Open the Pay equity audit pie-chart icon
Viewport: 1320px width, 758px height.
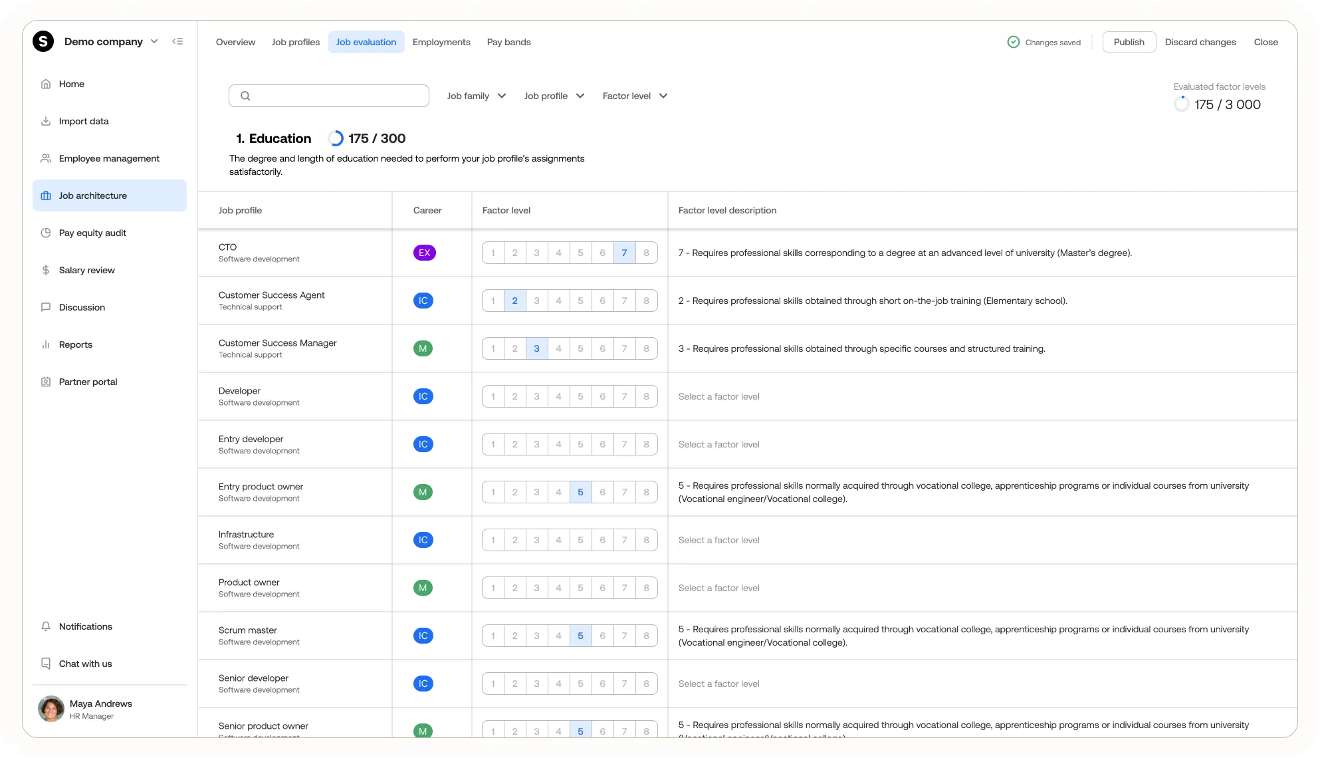pos(46,233)
